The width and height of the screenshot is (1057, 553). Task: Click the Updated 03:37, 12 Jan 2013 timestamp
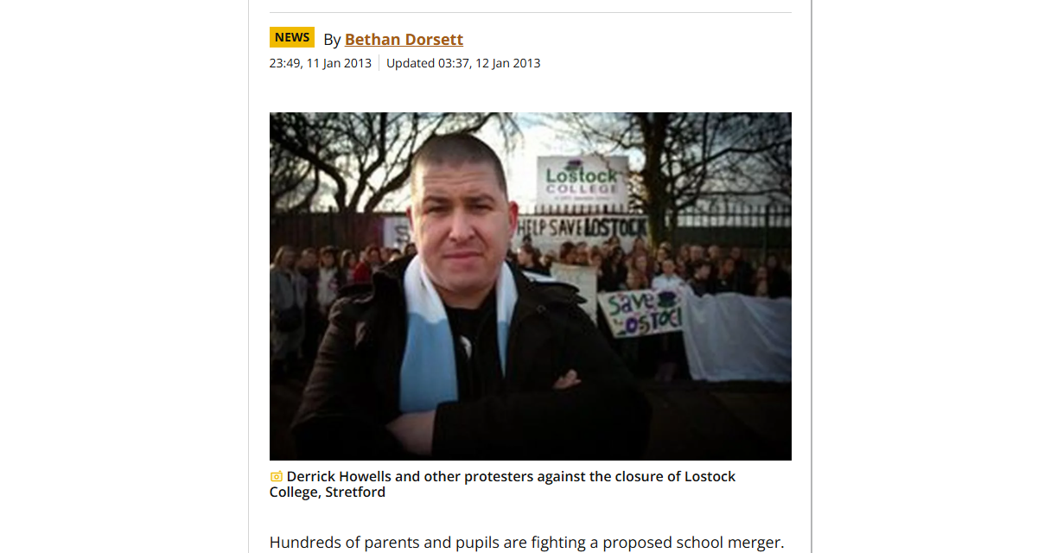463,63
